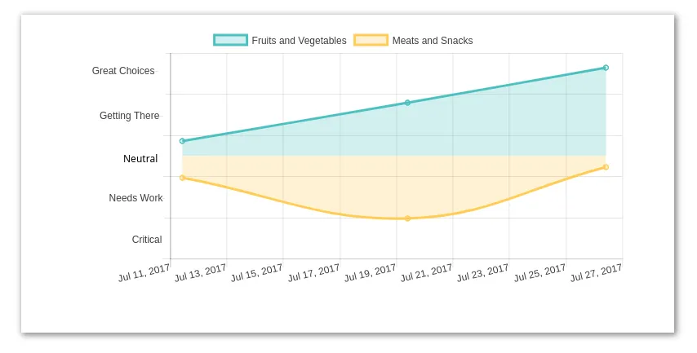
Task: Click the Critical axis label
Action: (x=147, y=240)
